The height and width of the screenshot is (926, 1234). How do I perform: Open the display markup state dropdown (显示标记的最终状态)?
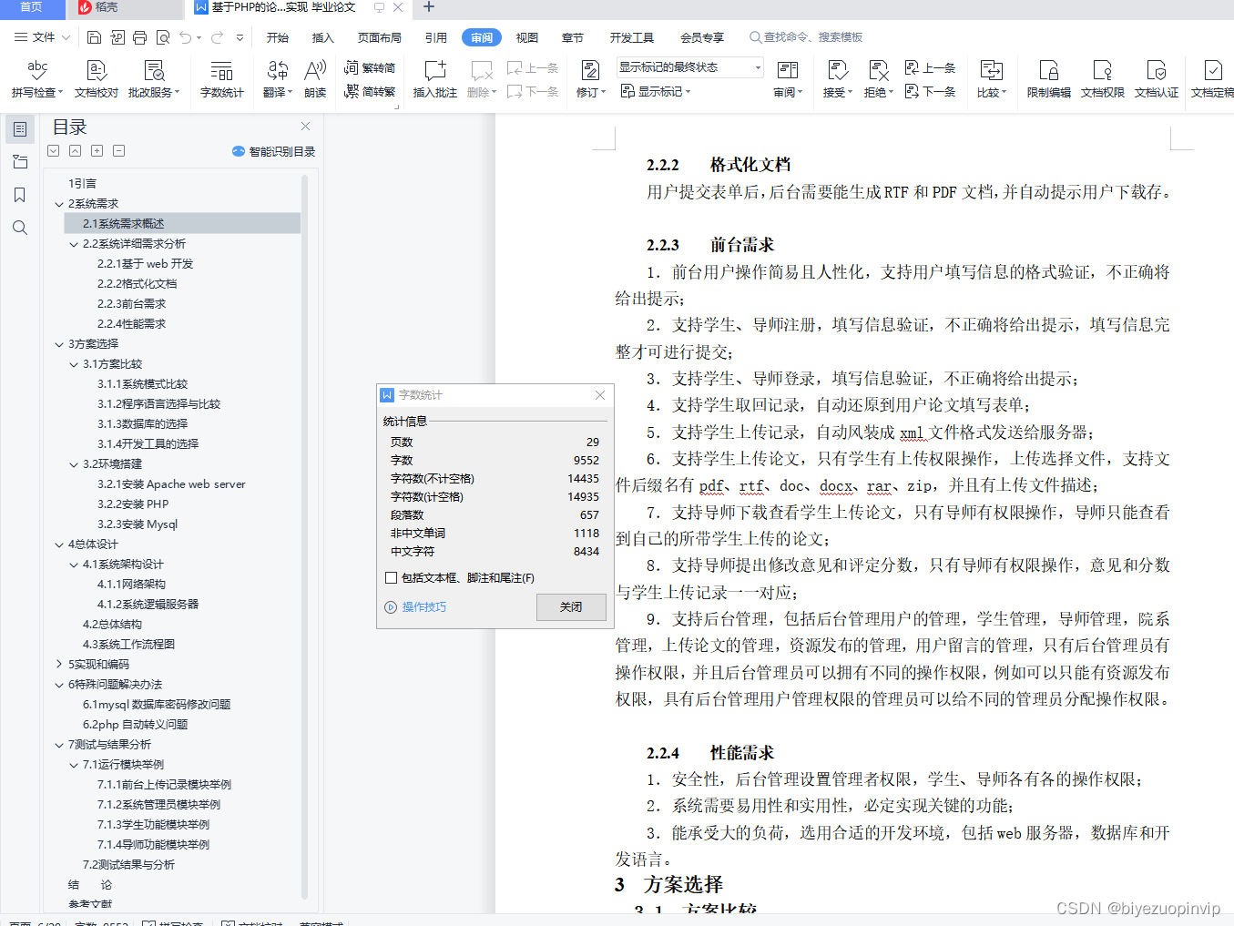690,67
